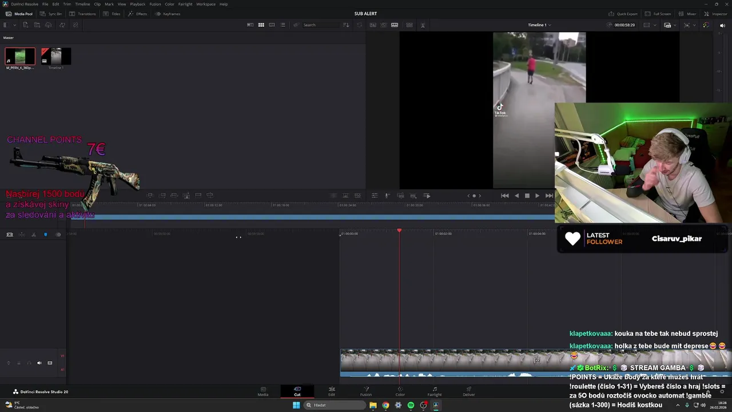This screenshot has height=412, width=732.
Task: Select source tape viewer mode
Action: pos(384,25)
